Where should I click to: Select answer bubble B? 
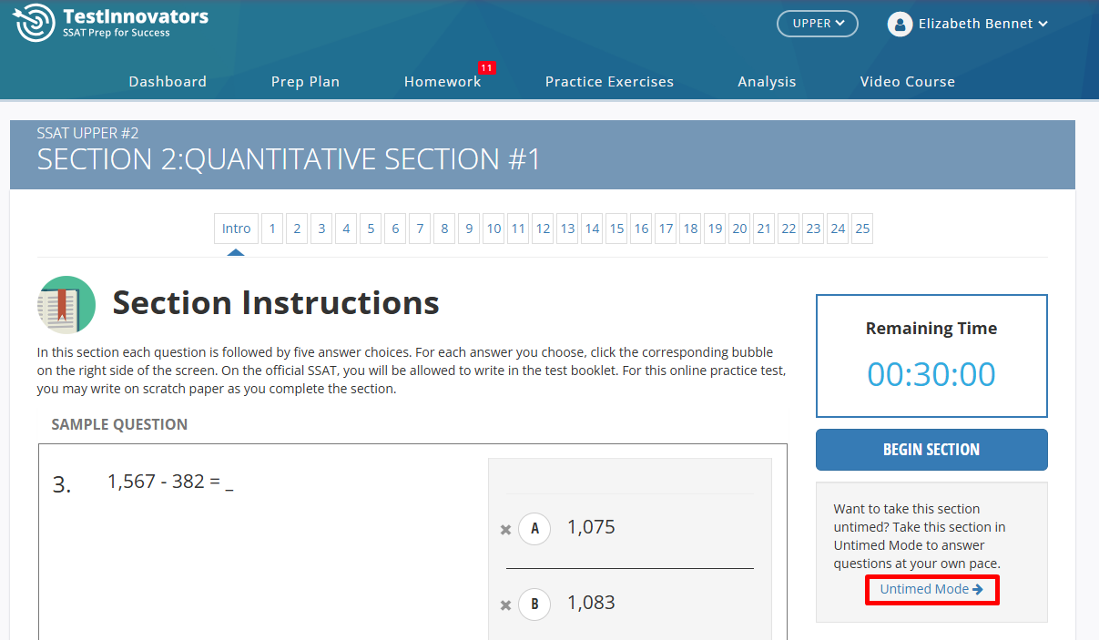click(x=534, y=604)
